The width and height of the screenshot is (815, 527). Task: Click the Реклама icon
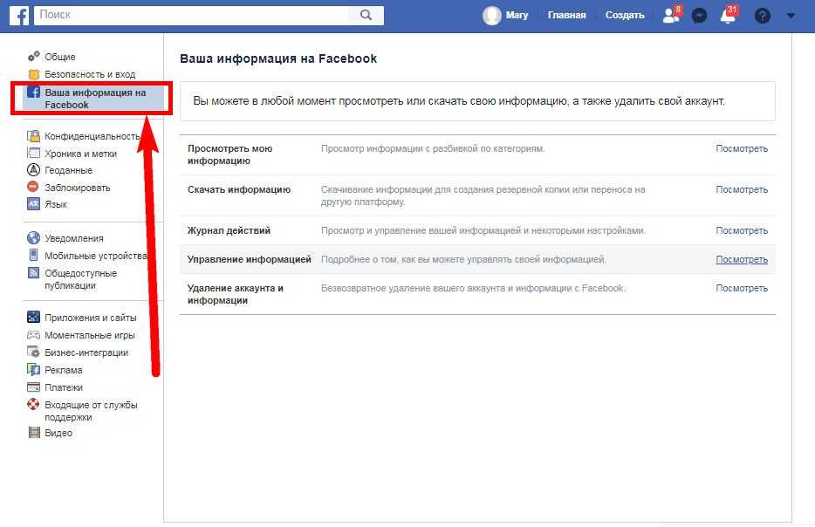coord(33,370)
